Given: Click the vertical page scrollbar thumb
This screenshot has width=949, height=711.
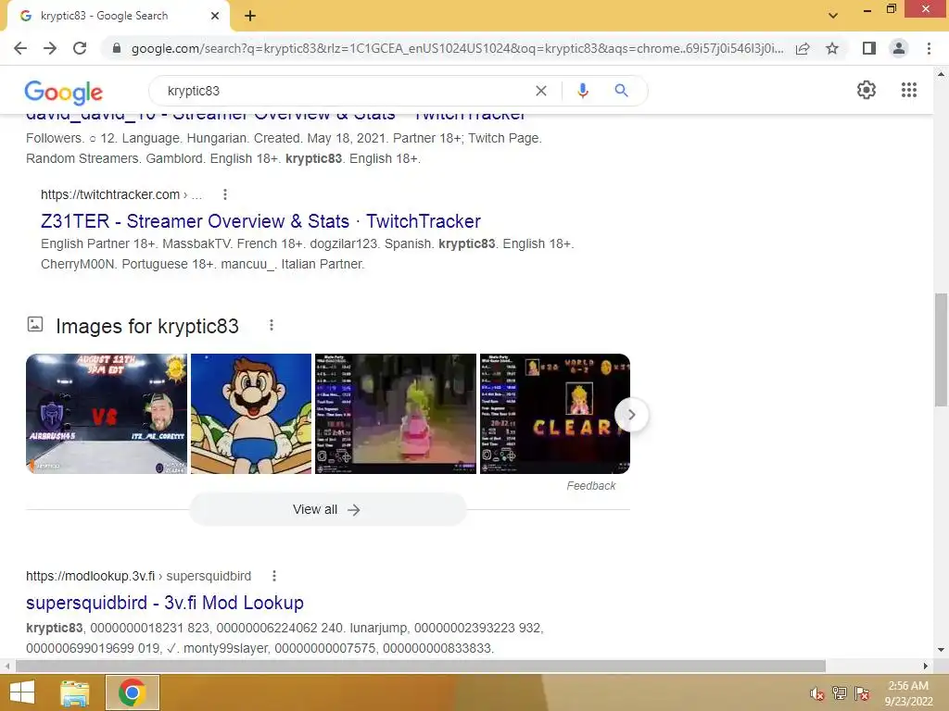Looking at the screenshot, I should coord(941,349).
